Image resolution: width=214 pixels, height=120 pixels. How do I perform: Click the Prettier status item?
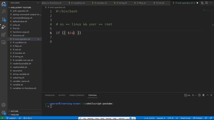pyautogui.click(x=198, y=118)
